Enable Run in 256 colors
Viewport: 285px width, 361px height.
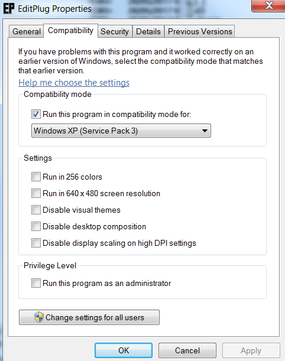click(36, 177)
